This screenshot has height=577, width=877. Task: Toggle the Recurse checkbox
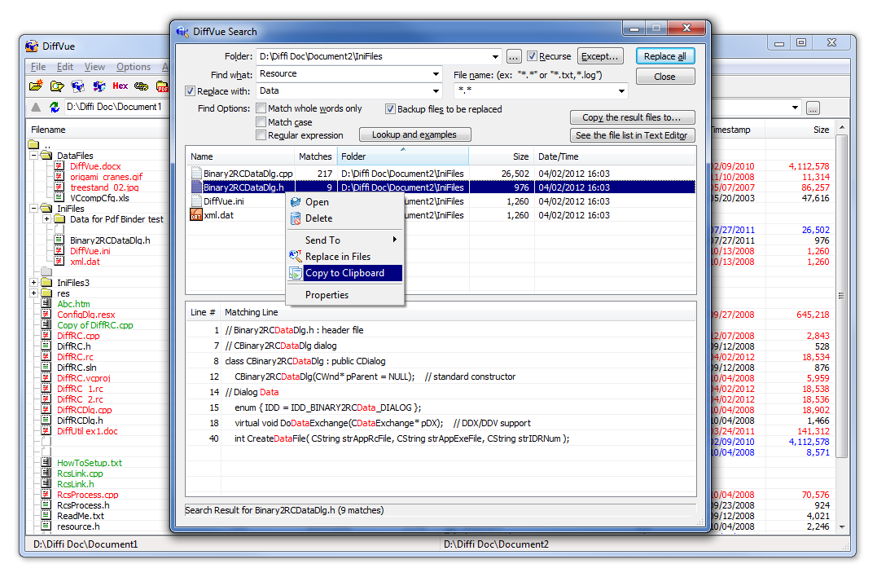[532, 56]
